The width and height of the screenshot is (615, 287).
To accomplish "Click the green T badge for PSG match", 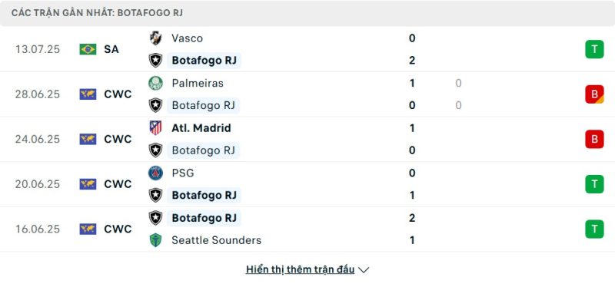I will pos(594,184).
